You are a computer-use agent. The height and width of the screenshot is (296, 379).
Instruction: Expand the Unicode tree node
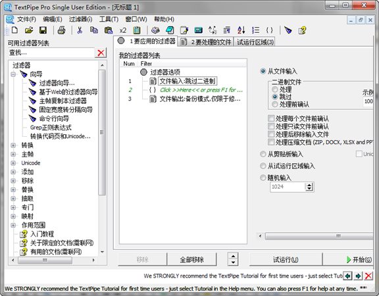click(x=13, y=163)
